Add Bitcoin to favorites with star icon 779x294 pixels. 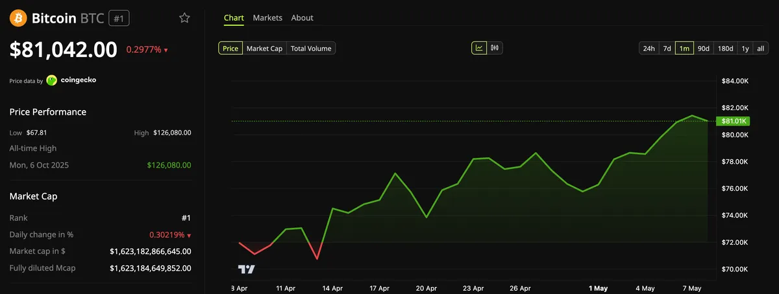pos(184,18)
